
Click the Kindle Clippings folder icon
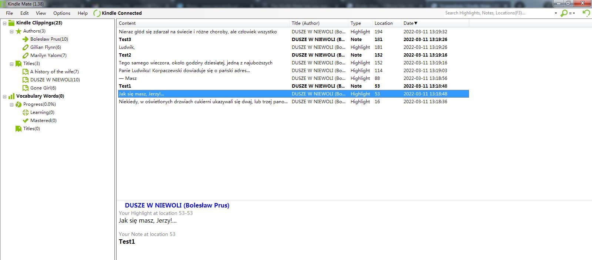coord(11,23)
